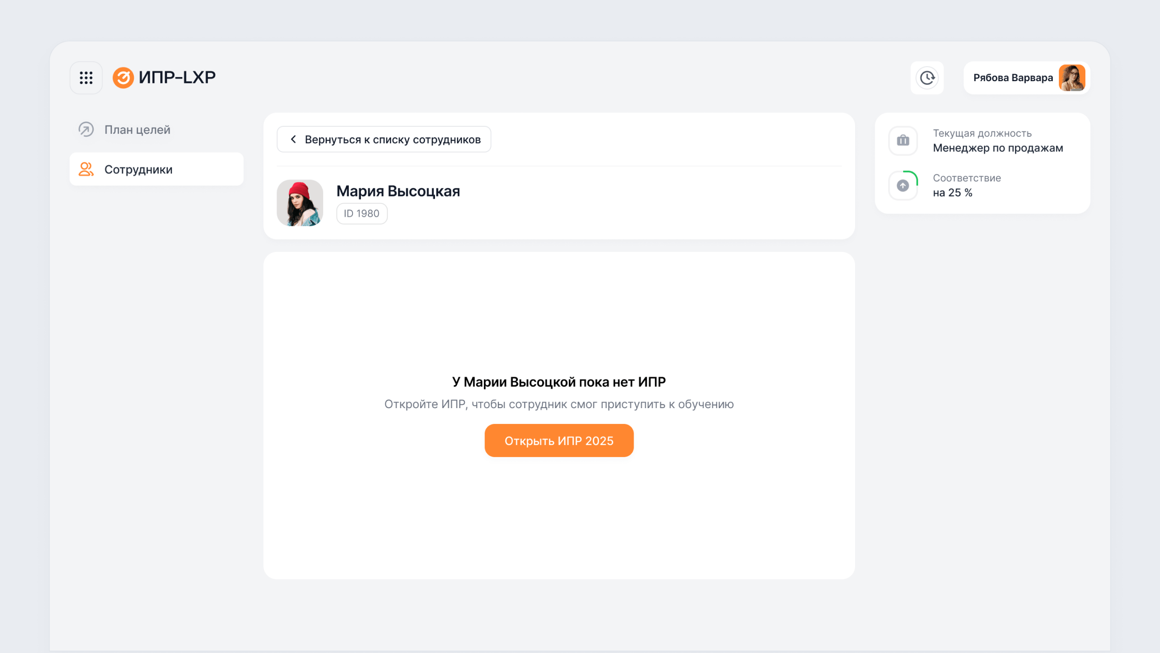Click the План целей target icon
1160x653 pixels.
tap(86, 129)
